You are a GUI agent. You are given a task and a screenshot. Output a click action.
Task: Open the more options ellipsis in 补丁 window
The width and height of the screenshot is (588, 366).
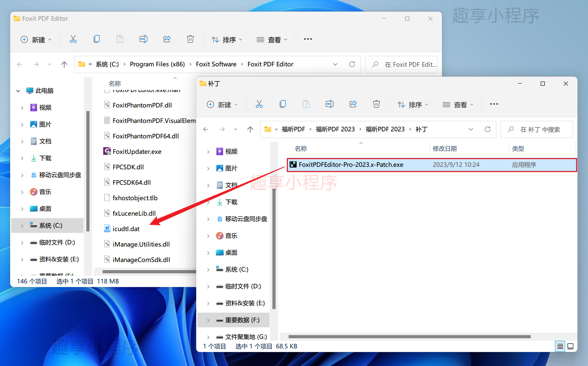click(494, 104)
